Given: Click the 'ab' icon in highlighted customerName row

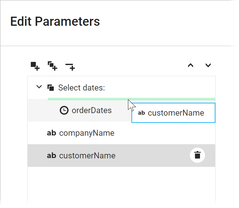Looking at the screenshot, I should (x=51, y=156).
